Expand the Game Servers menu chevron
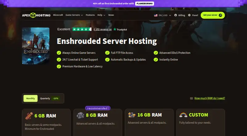The height and width of the screenshot is (136, 247). (82, 15)
